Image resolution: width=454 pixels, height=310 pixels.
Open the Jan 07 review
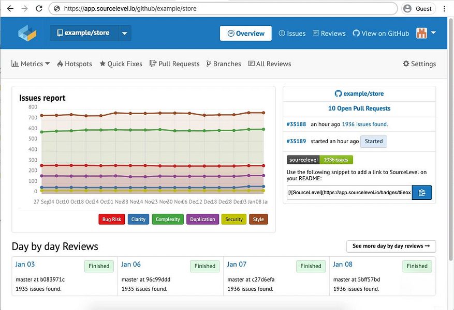237,265
